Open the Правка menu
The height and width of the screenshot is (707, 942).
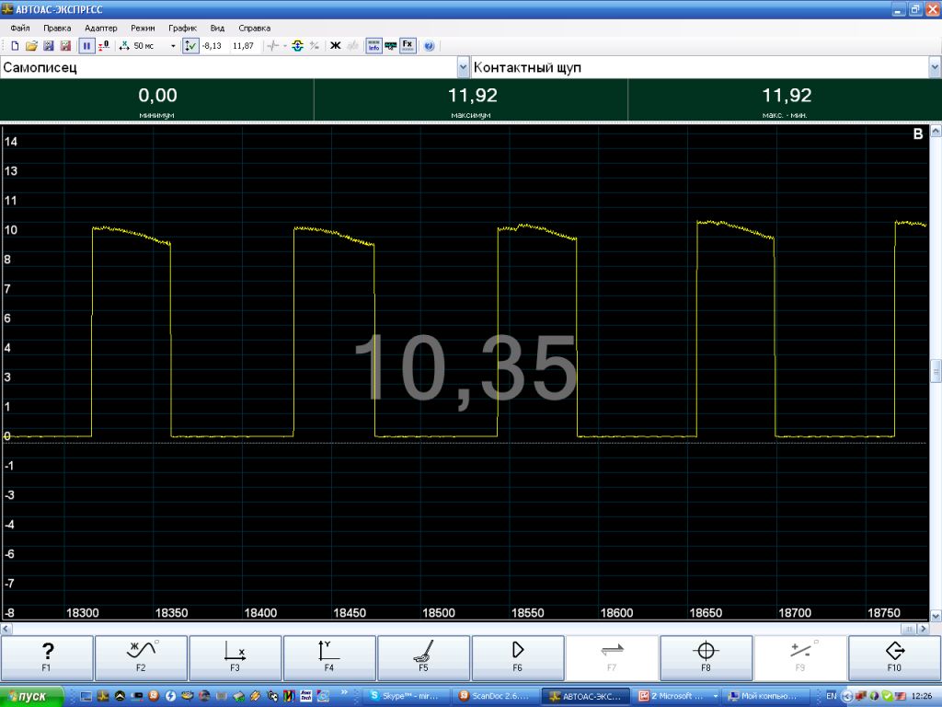coord(57,28)
